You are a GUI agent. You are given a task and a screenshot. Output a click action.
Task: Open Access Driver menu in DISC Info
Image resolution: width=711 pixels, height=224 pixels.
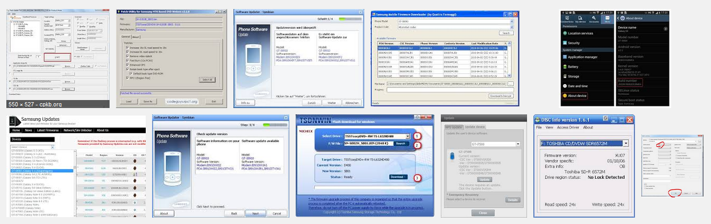pyautogui.click(x=568, y=128)
